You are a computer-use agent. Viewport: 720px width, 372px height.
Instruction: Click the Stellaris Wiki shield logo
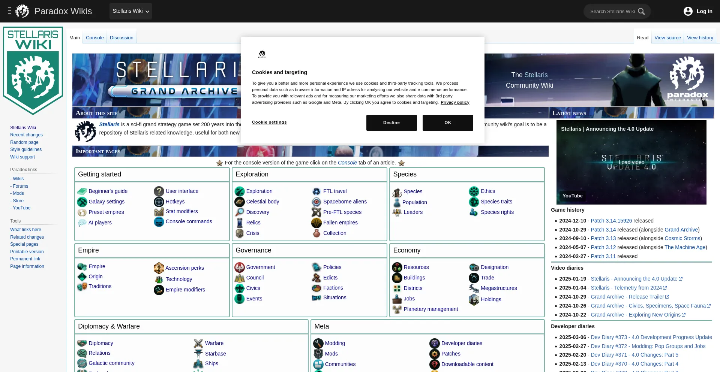pos(33,70)
